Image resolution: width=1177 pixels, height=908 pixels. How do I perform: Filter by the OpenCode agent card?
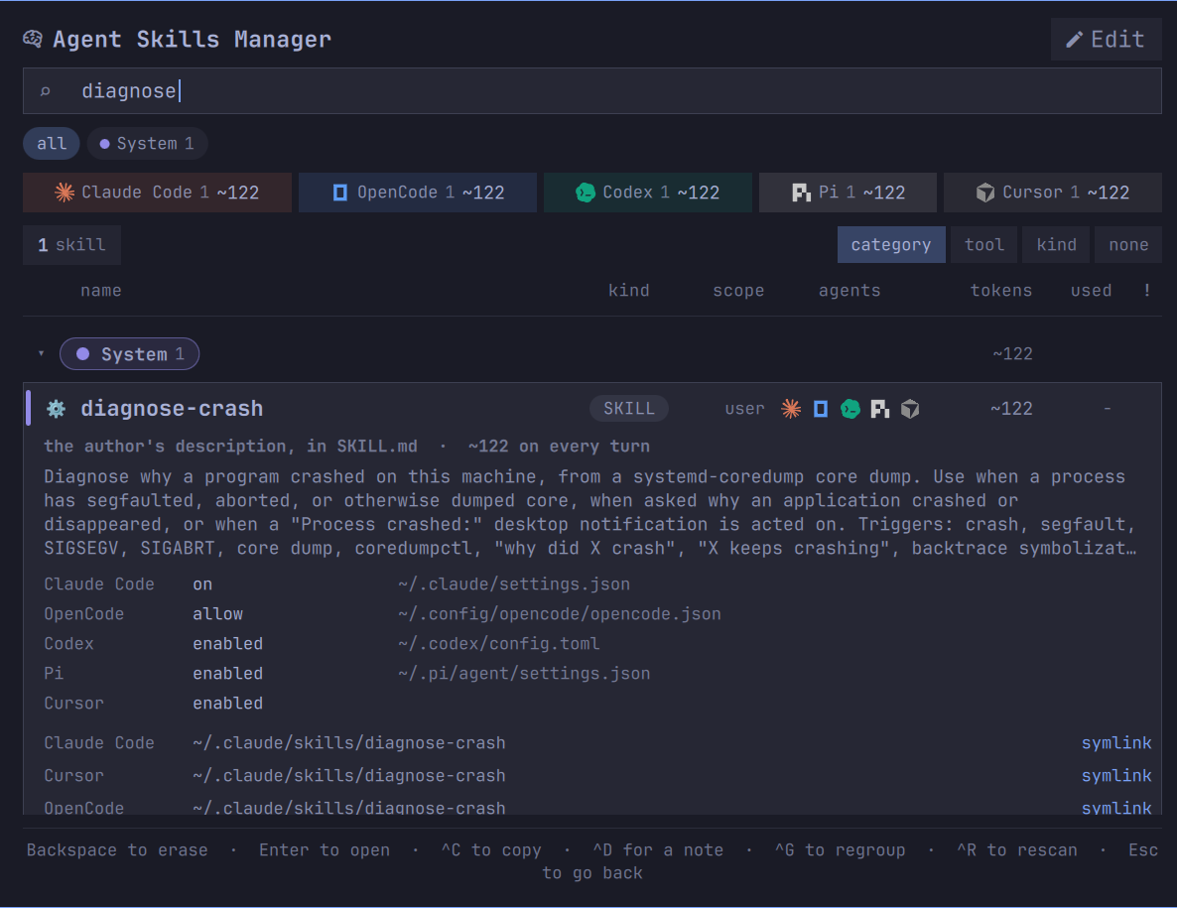pyautogui.click(x=418, y=193)
